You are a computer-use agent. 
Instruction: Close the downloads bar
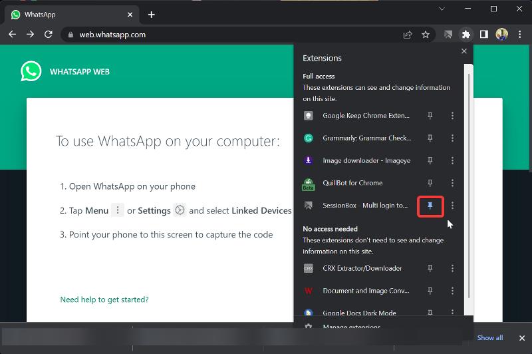click(x=522, y=338)
